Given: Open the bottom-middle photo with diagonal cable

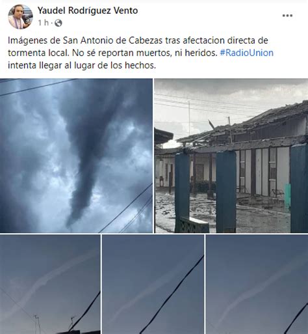Looking at the screenshot, I should (153, 284).
